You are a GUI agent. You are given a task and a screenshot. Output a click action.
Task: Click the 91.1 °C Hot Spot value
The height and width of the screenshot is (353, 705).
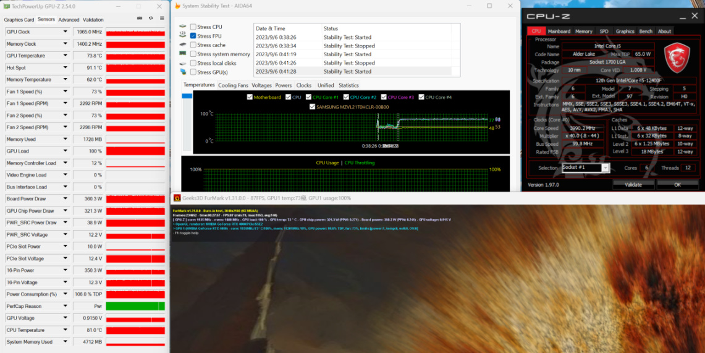pyautogui.click(x=88, y=68)
